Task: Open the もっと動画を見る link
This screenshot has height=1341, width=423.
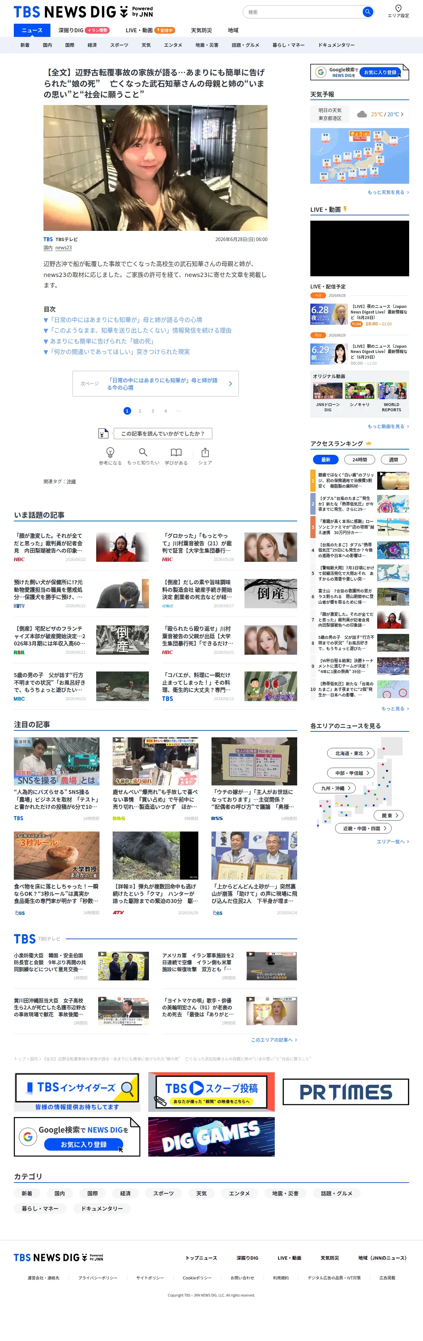Action: tap(388, 426)
